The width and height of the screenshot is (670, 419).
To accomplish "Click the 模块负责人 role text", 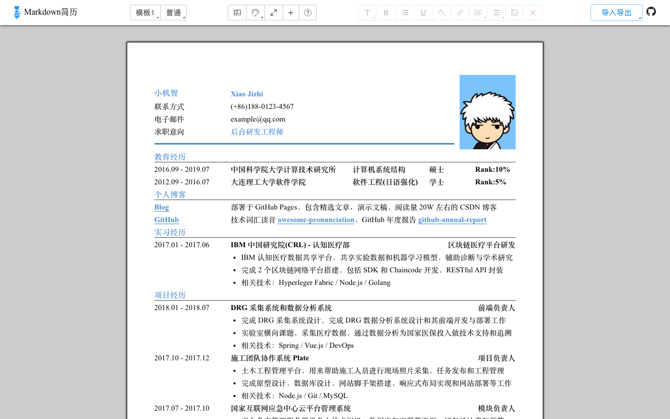I will [x=497, y=409].
